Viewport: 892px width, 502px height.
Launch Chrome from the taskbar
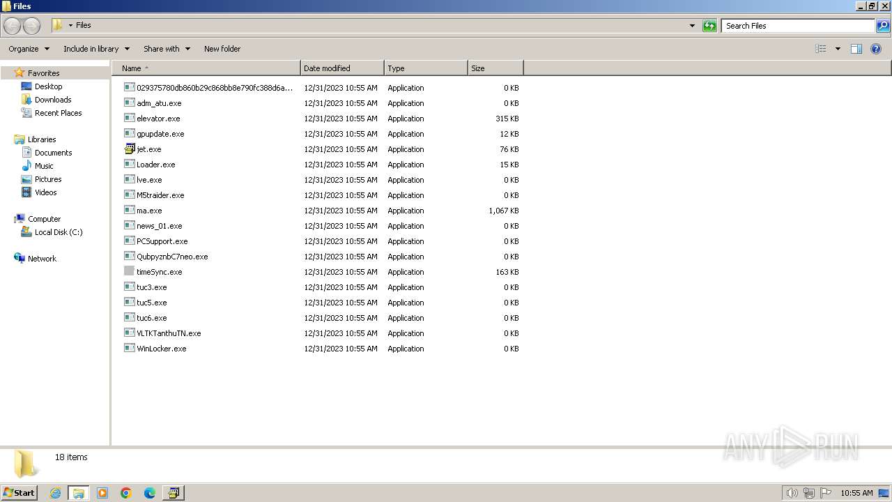pyautogui.click(x=126, y=493)
